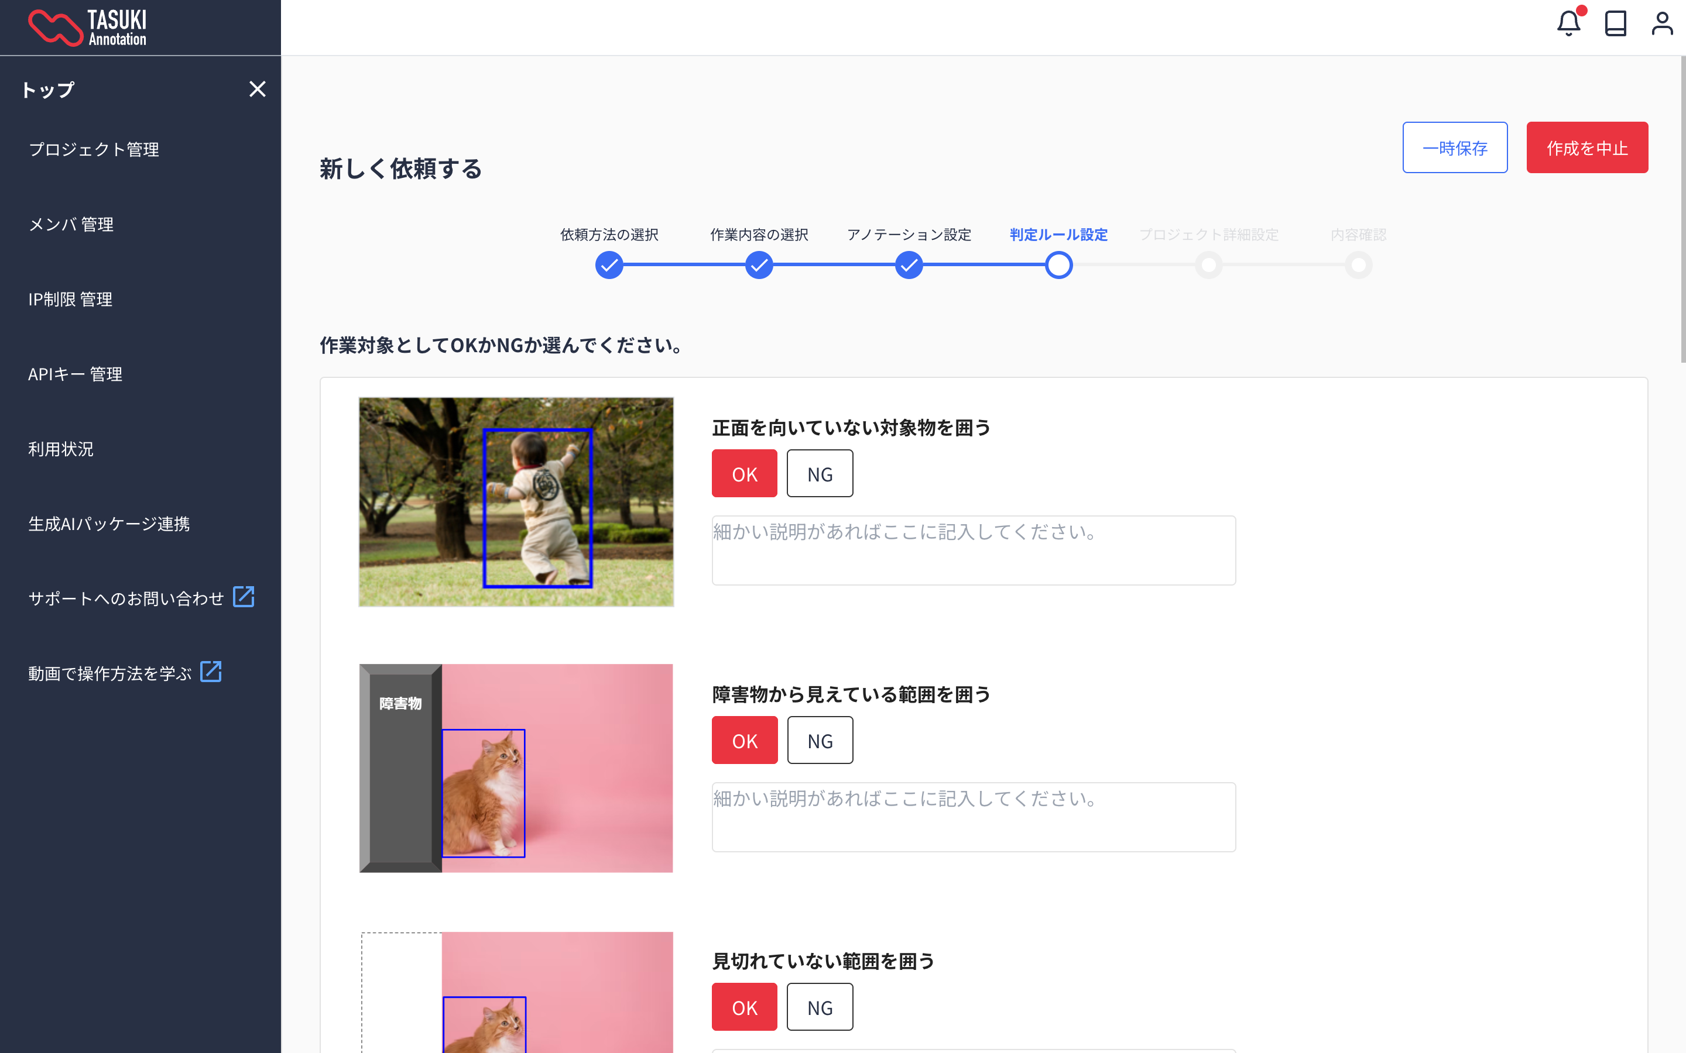The height and width of the screenshot is (1053, 1686).
Task: Select NG for 障害物から見えている範囲を囲う
Action: [x=820, y=740]
